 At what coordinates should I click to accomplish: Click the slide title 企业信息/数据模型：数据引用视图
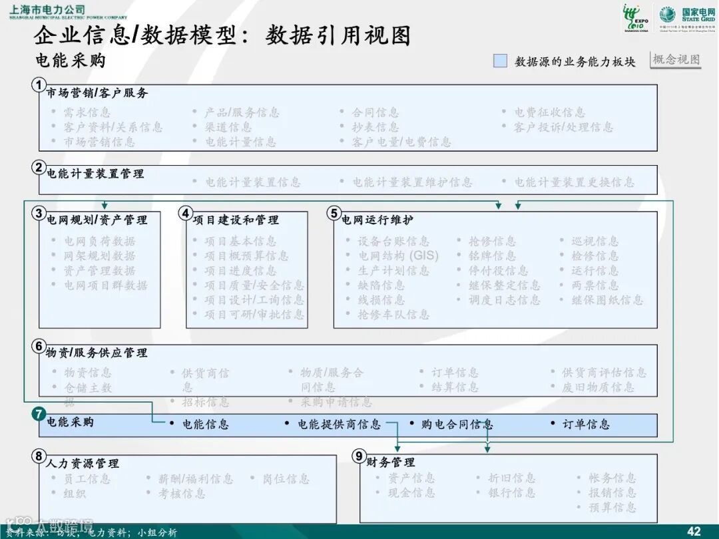click(x=222, y=35)
